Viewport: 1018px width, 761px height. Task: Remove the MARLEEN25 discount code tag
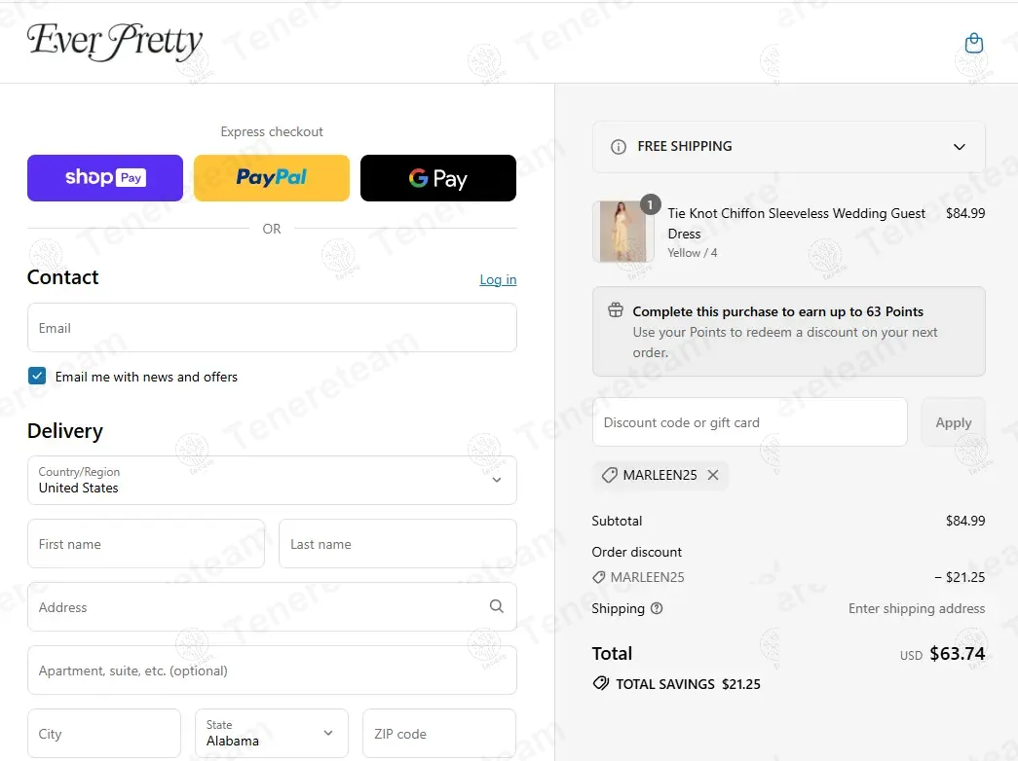pyautogui.click(x=713, y=475)
